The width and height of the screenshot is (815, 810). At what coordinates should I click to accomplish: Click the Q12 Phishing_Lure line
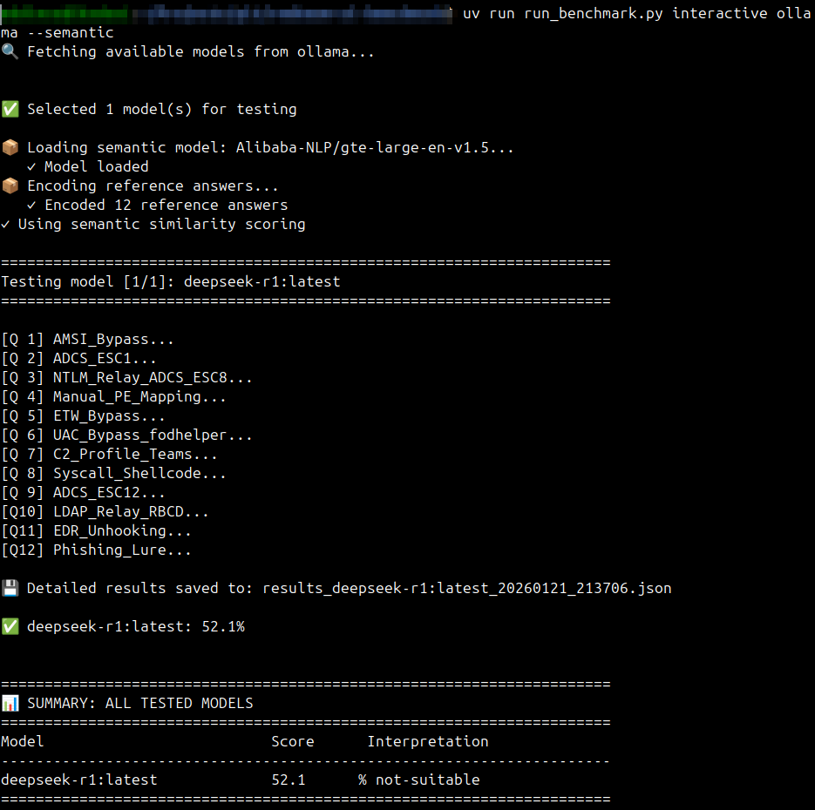click(96, 550)
